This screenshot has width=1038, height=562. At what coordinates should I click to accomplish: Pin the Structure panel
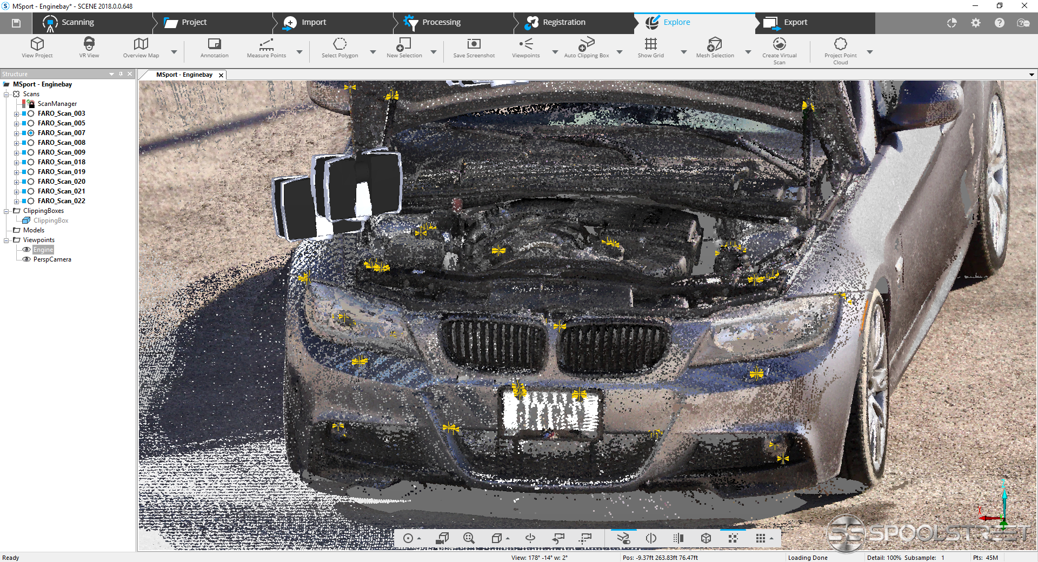[x=121, y=74]
